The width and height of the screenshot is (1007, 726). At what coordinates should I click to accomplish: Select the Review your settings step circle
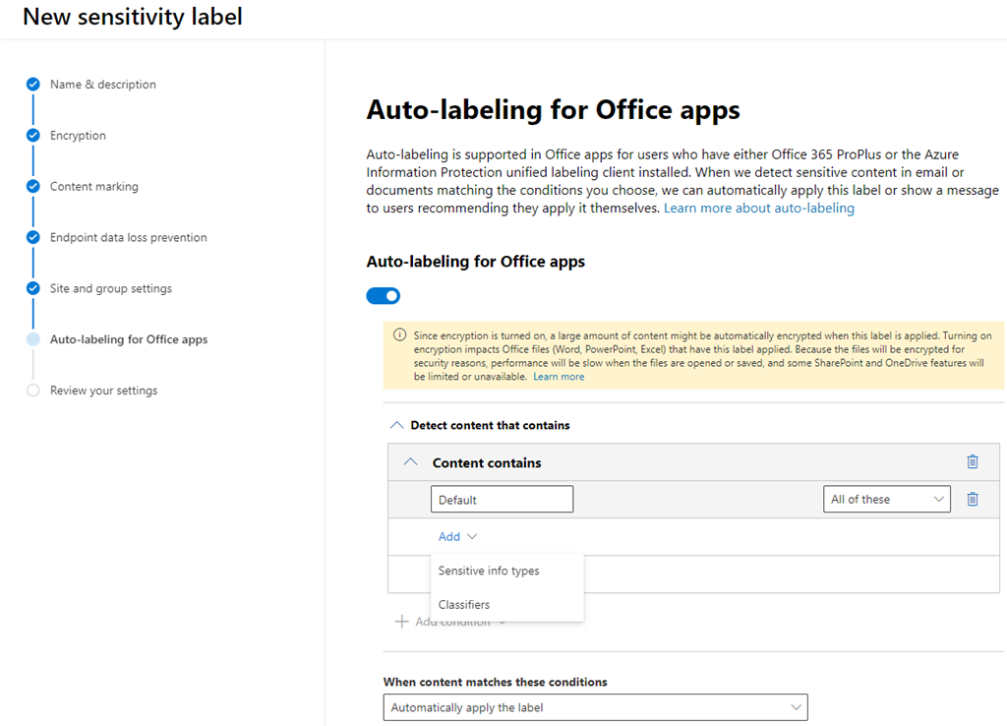tap(32, 391)
